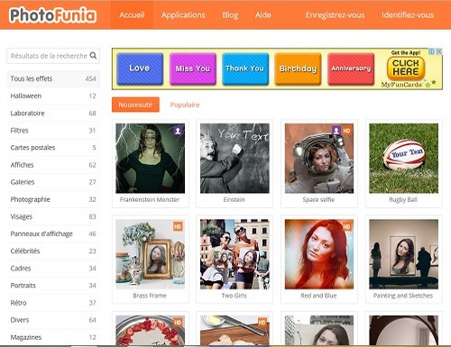Image resolution: width=451 pixels, height=347 pixels.
Task: Open the Aide page
Action: pyautogui.click(x=263, y=15)
